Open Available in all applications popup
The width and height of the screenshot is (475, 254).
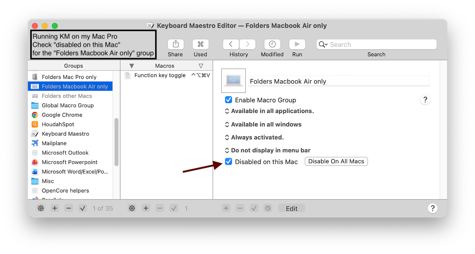(x=269, y=111)
